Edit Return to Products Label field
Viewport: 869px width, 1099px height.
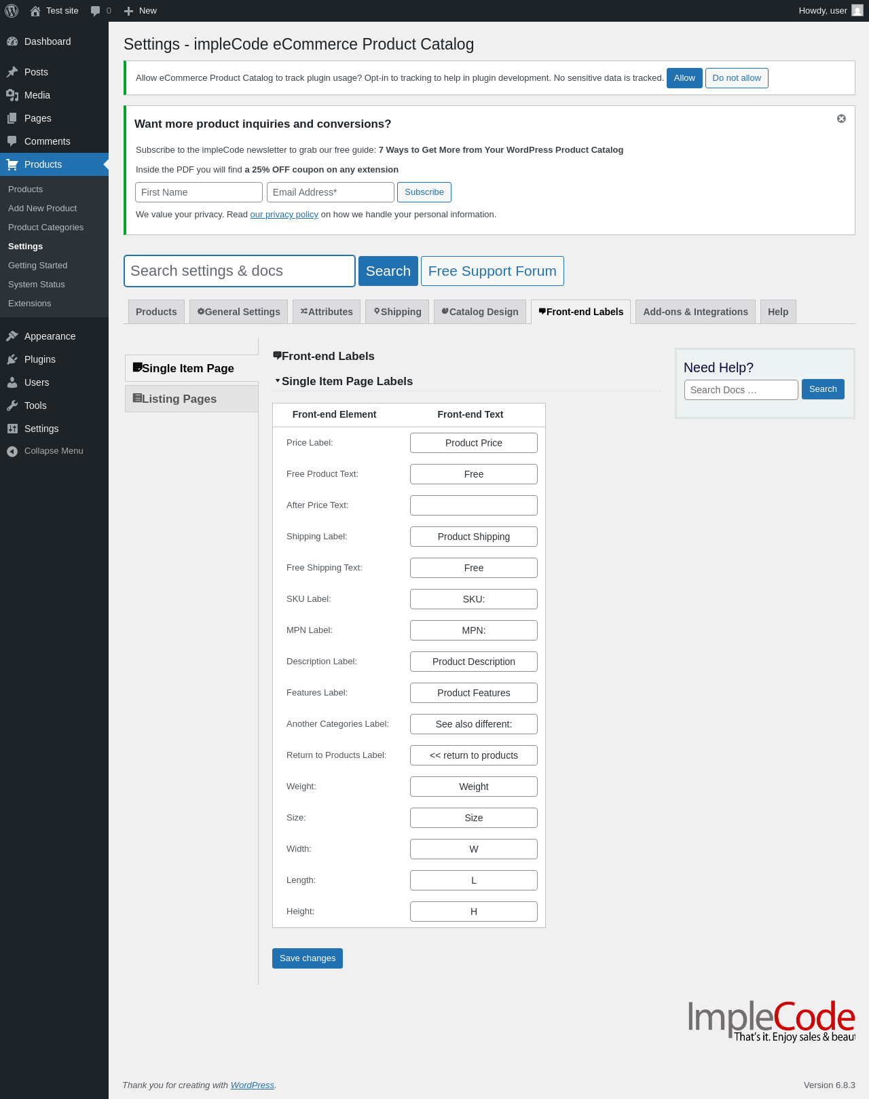[474, 755]
